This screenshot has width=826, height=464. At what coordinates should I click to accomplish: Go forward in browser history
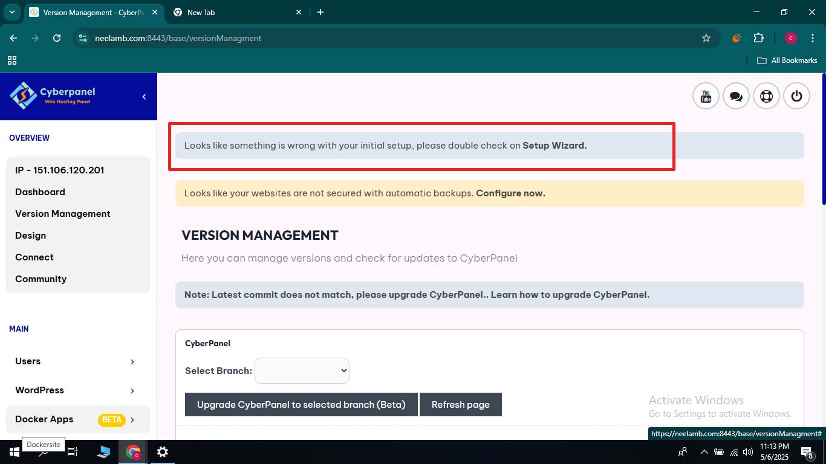coord(35,38)
